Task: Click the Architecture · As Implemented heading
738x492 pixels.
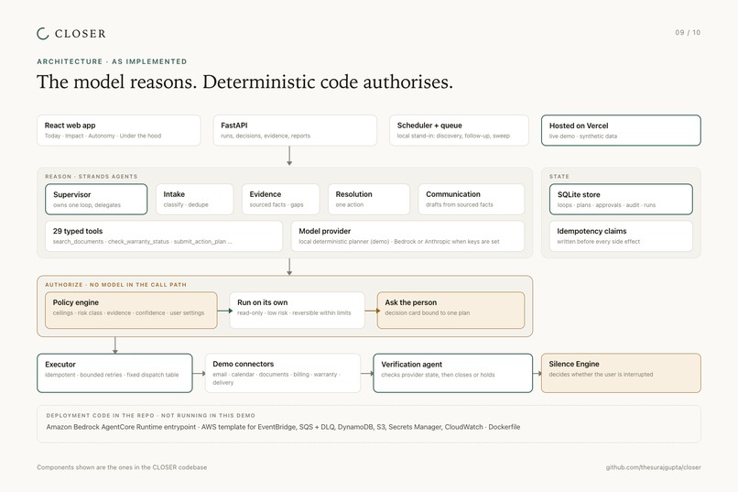Action: click(x=112, y=61)
